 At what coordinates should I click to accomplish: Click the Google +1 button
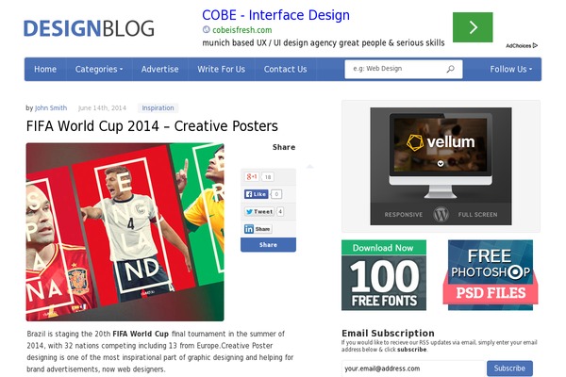tap(252, 177)
